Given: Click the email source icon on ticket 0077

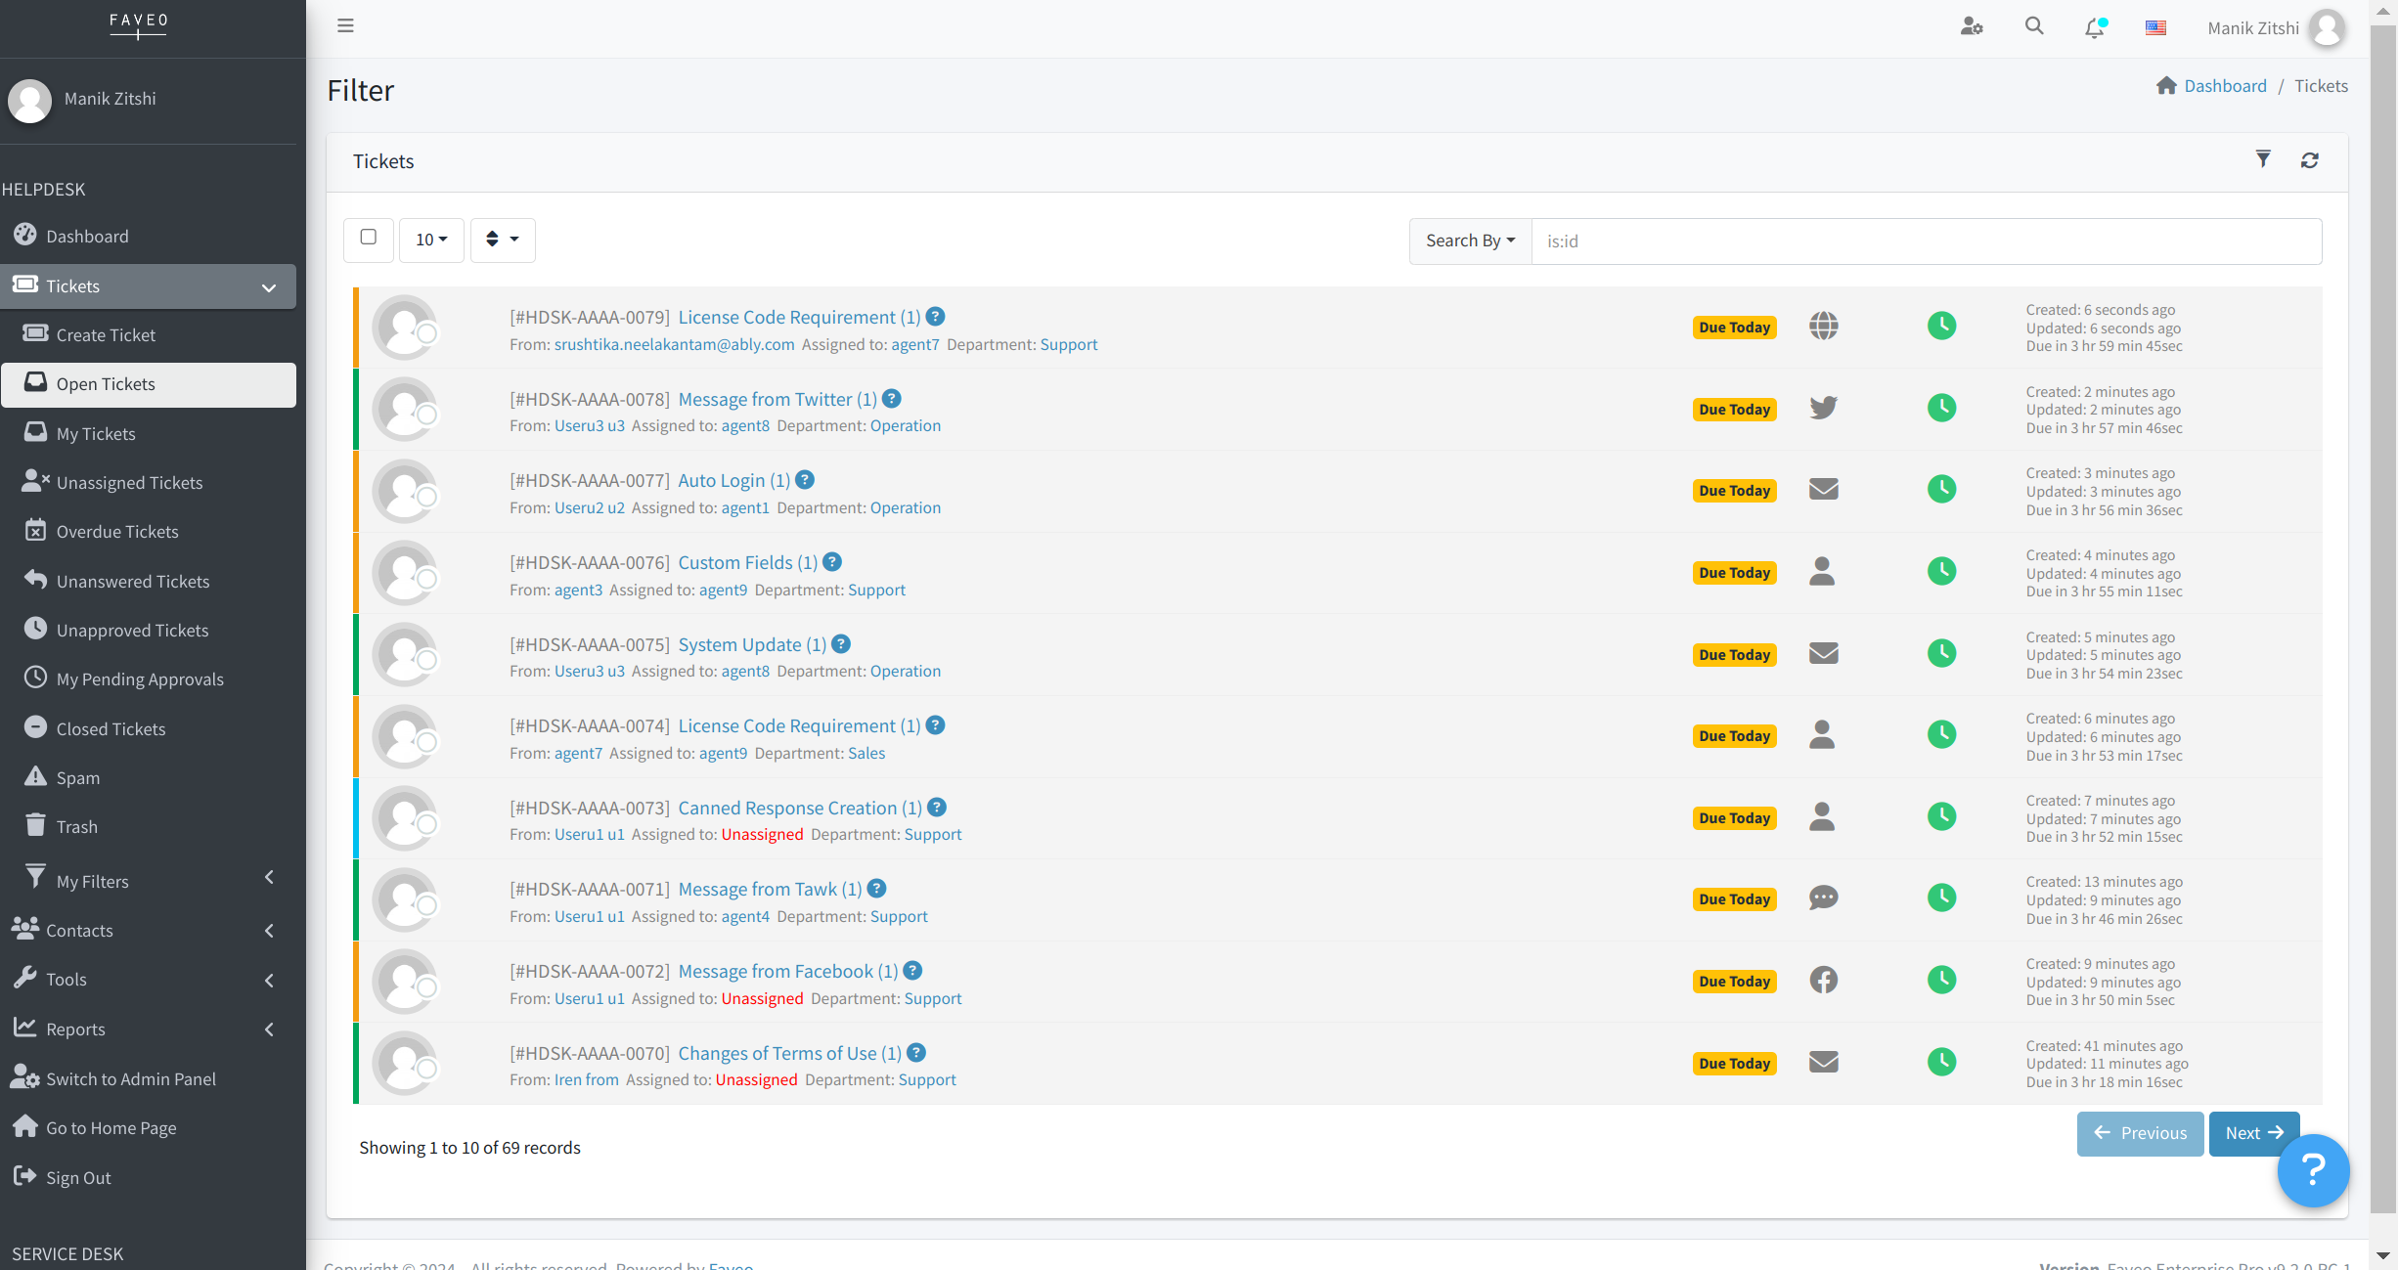Looking at the screenshot, I should (1823, 489).
